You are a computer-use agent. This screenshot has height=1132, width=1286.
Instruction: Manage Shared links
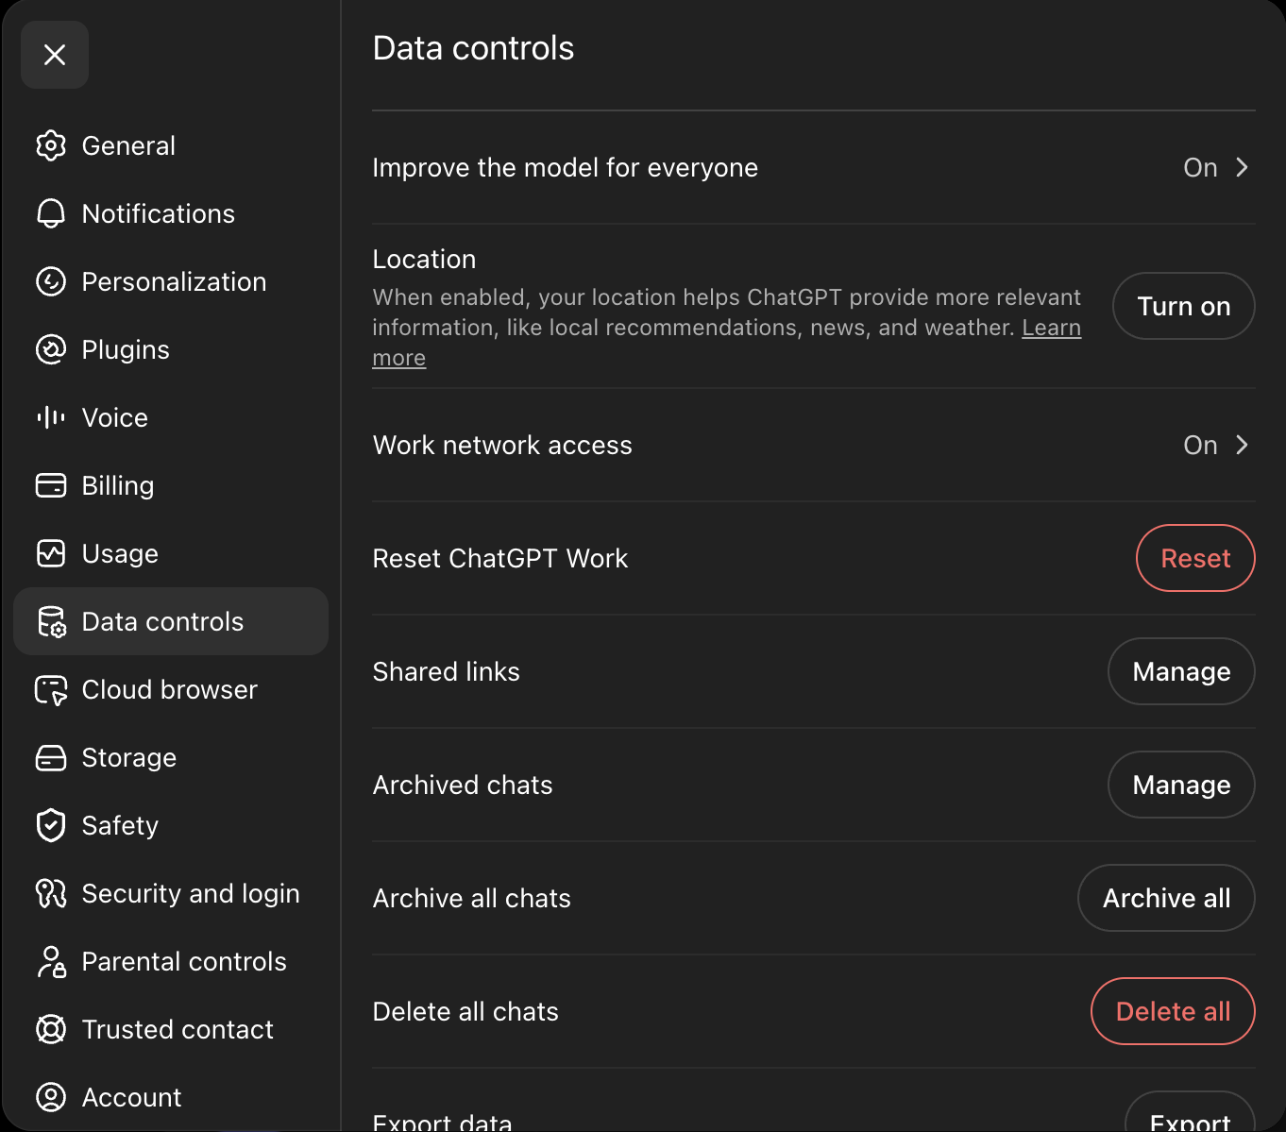1181,671
